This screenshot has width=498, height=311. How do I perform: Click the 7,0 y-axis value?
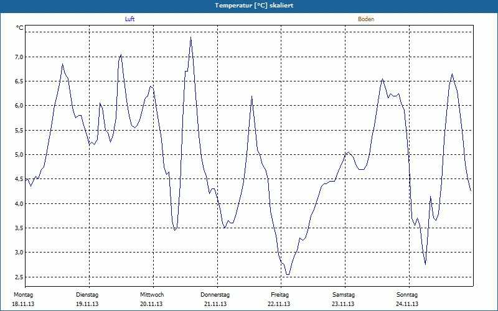tap(19, 57)
